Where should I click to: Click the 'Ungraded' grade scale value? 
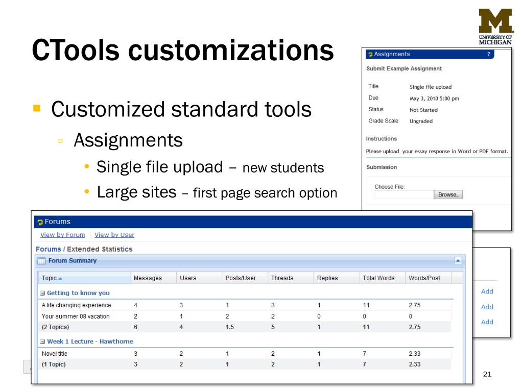[x=421, y=121]
